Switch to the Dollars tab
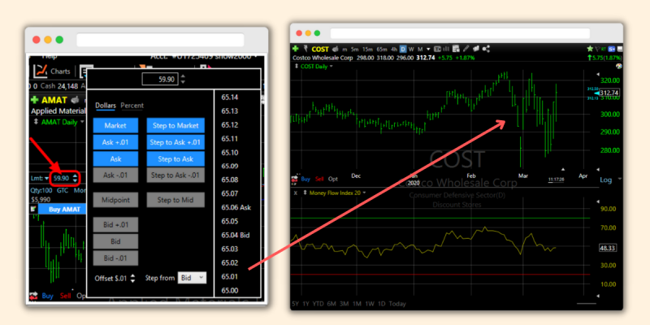The width and height of the screenshot is (650, 325). (106, 106)
